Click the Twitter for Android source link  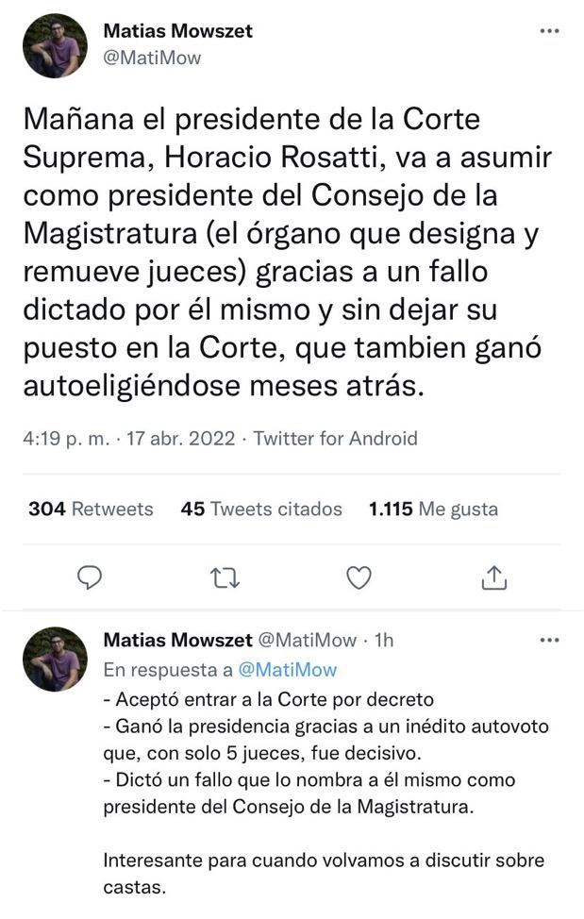[336, 438]
